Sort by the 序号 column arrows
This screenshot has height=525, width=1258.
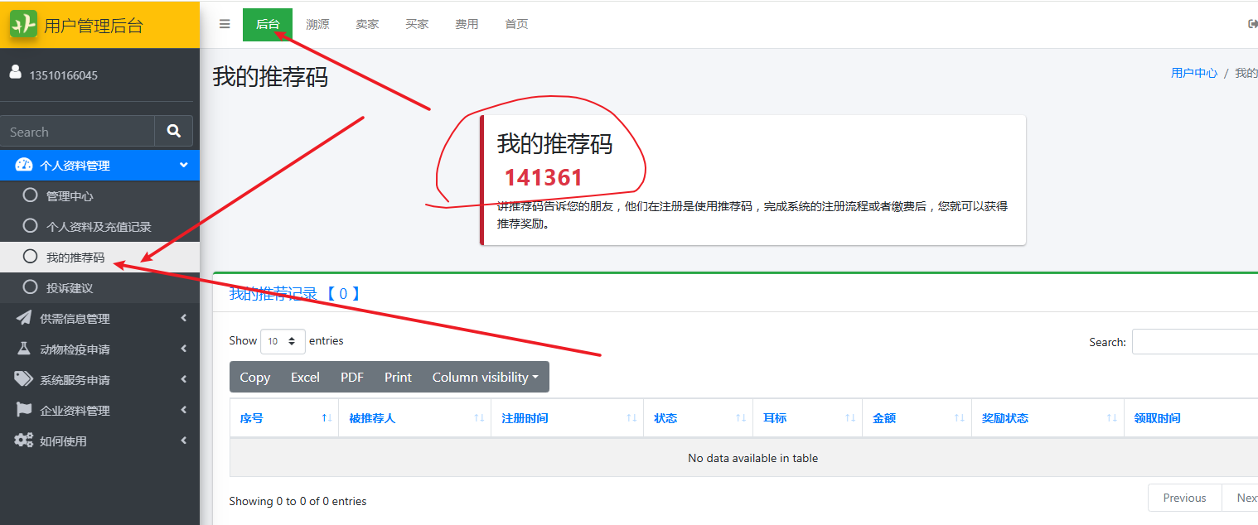(x=327, y=418)
